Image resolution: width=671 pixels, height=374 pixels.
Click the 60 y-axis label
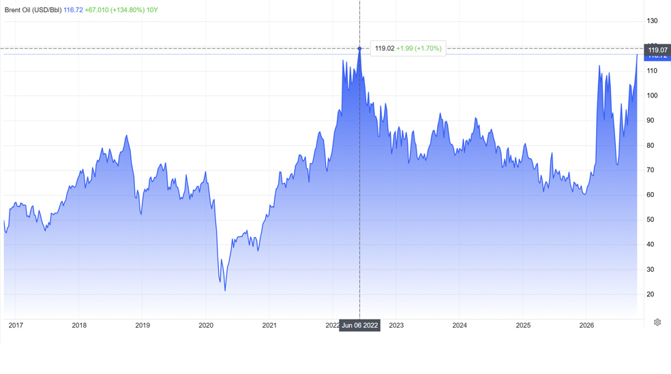pos(651,195)
